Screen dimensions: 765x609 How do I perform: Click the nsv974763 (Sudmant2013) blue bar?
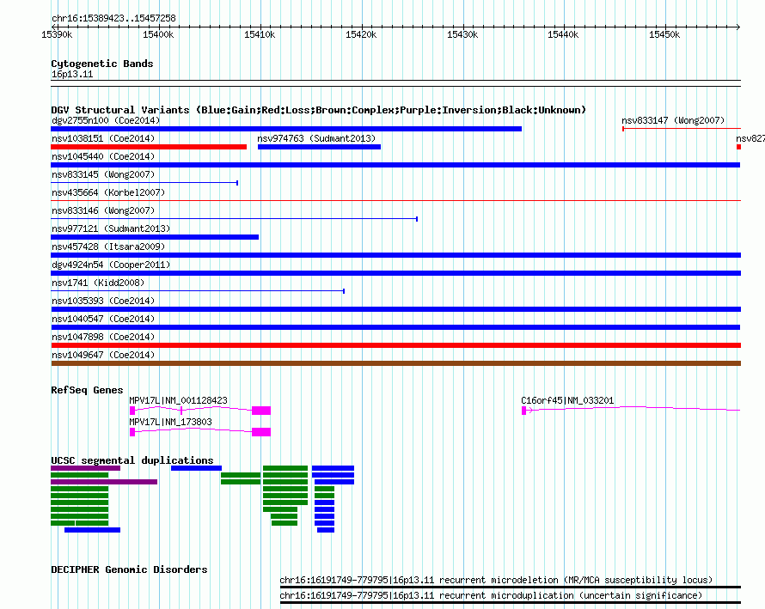click(x=319, y=147)
